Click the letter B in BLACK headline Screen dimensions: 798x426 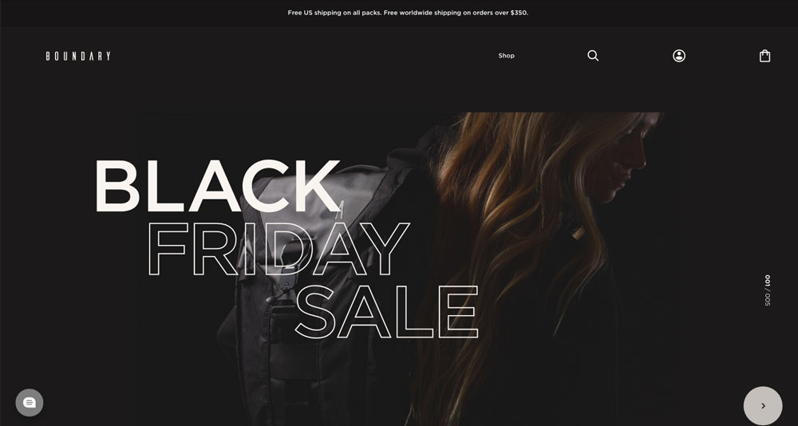pyautogui.click(x=117, y=186)
